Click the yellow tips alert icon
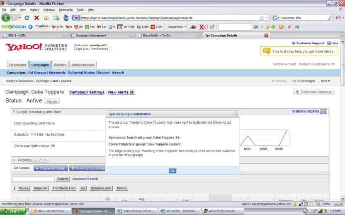The image size is (345, 215). point(267,51)
